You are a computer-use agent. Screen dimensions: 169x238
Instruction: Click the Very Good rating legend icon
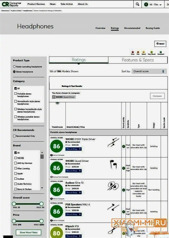coord(152,52)
